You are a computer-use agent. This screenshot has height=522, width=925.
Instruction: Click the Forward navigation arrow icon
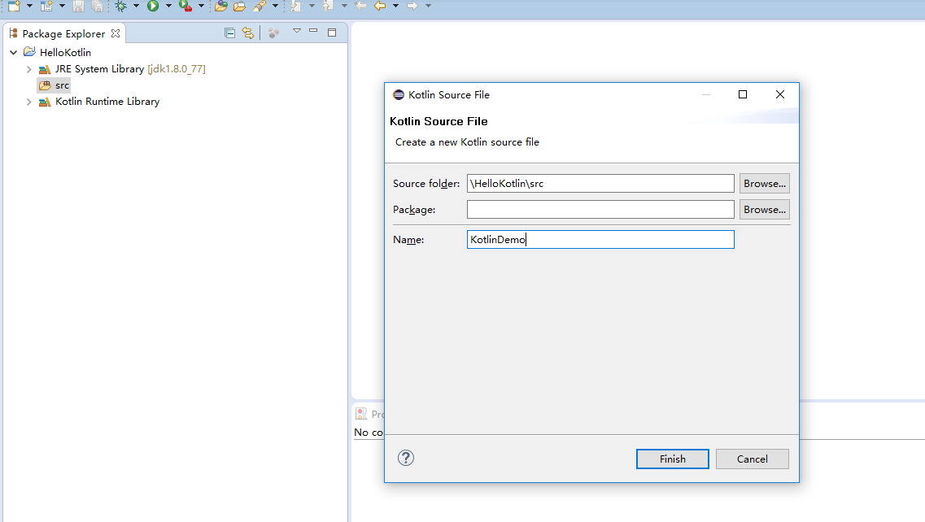[x=412, y=6]
